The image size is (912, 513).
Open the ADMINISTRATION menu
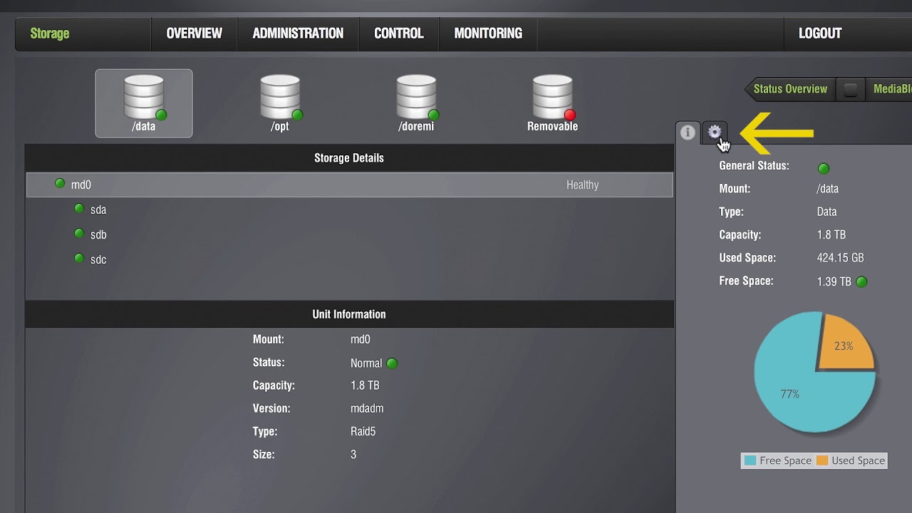click(x=298, y=33)
